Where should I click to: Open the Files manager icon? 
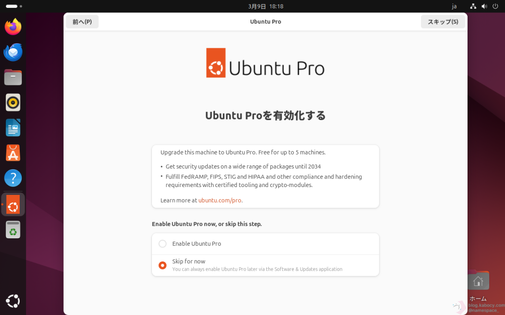coord(13,77)
